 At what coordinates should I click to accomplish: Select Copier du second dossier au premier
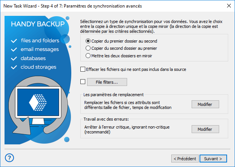tap(88, 48)
